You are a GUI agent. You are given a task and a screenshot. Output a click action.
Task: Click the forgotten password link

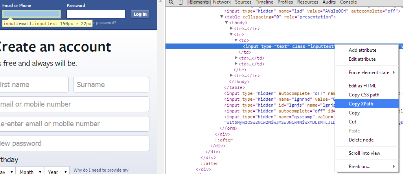tap(104, 23)
